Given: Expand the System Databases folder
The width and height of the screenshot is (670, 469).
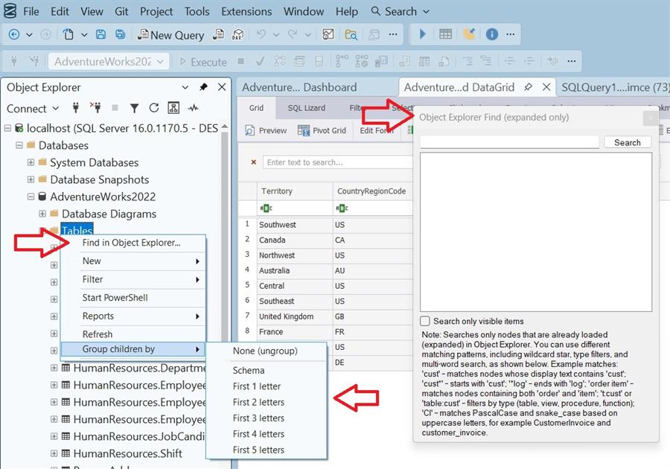Looking at the screenshot, I should click(x=31, y=162).
